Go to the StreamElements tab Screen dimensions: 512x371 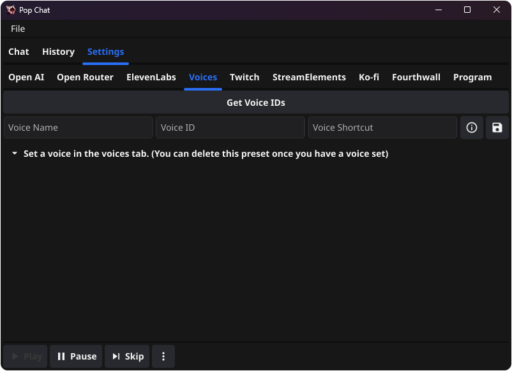(309, 77)
